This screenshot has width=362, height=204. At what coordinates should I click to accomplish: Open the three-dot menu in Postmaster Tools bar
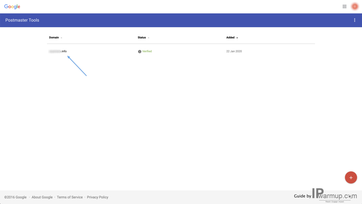[x=355, y=20]
